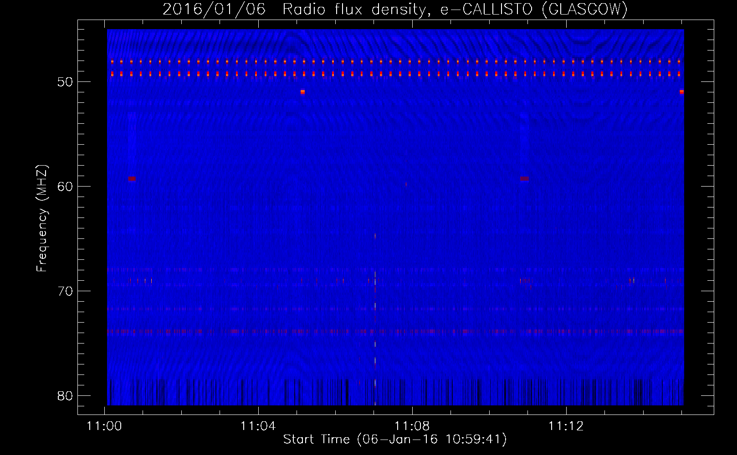Click the dark red burst near 60 MHz around 11:11
Viewport: 737px width, 455px height.
pyautogui.click(x=524, y=179)
